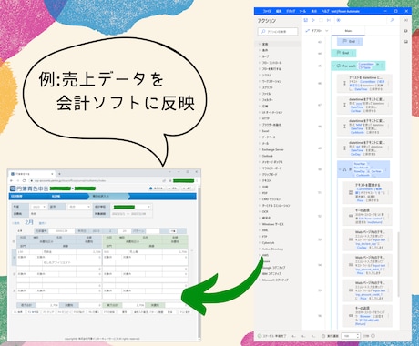
Task: Expand the 変数 action category
Action: (260, 44)
